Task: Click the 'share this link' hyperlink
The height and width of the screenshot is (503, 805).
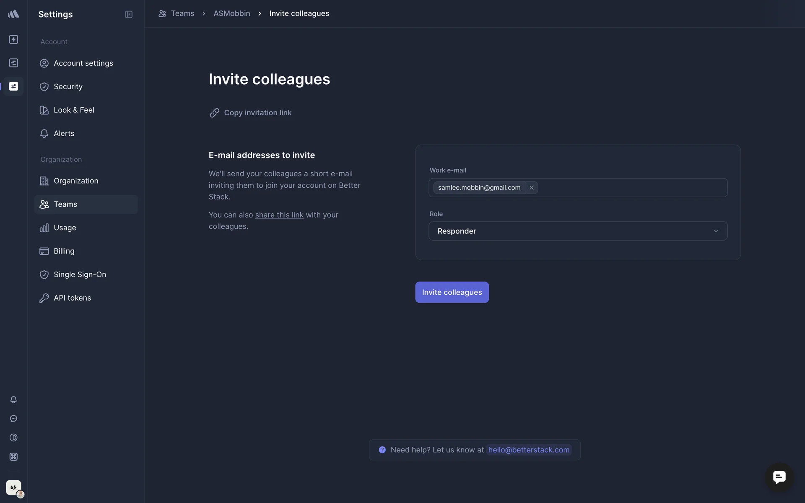Action: [279, 215]
